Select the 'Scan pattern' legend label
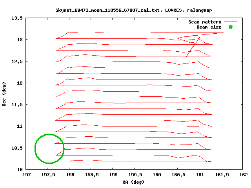Viewport: 251px width, 188px height. pyautogui.click(x=205, y=22)
